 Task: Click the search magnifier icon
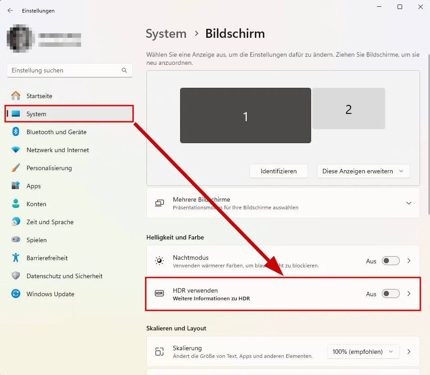click(124, 70)
